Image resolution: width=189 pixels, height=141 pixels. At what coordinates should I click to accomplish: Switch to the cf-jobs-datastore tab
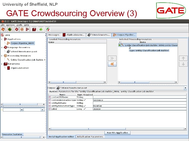(x=73, y=35)
